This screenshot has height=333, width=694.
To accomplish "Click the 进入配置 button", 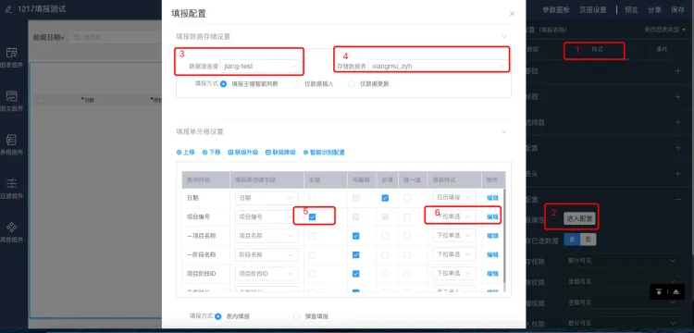I will 579,218.
